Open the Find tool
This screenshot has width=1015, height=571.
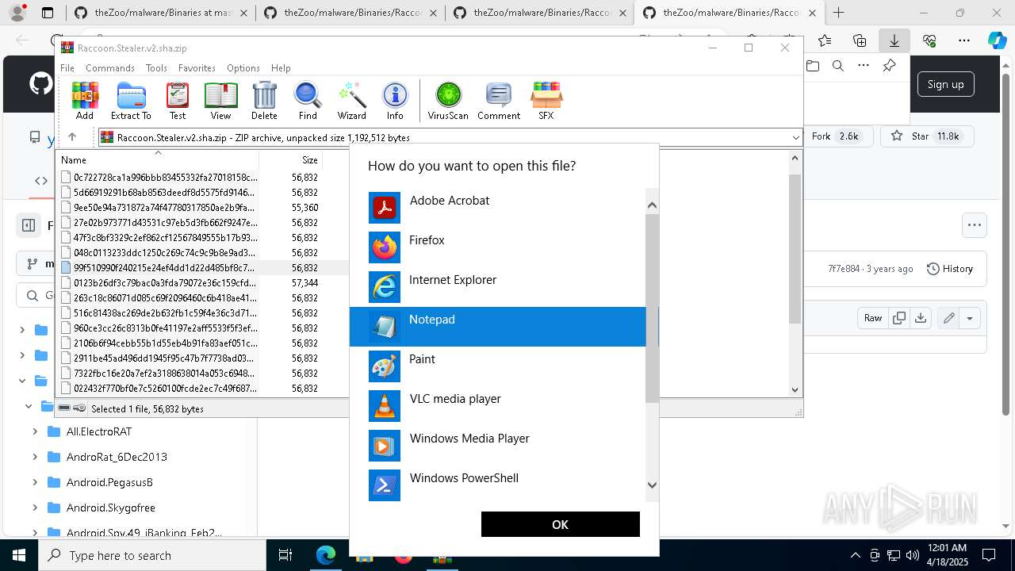click(308, 101)
